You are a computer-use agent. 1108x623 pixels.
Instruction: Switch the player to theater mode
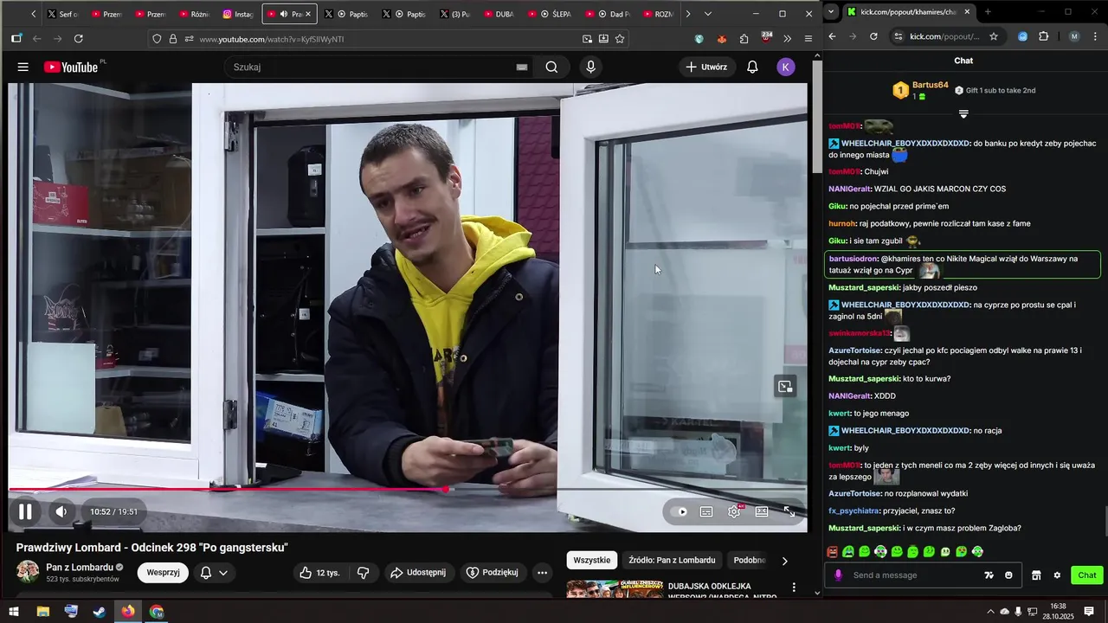[762, 511]
